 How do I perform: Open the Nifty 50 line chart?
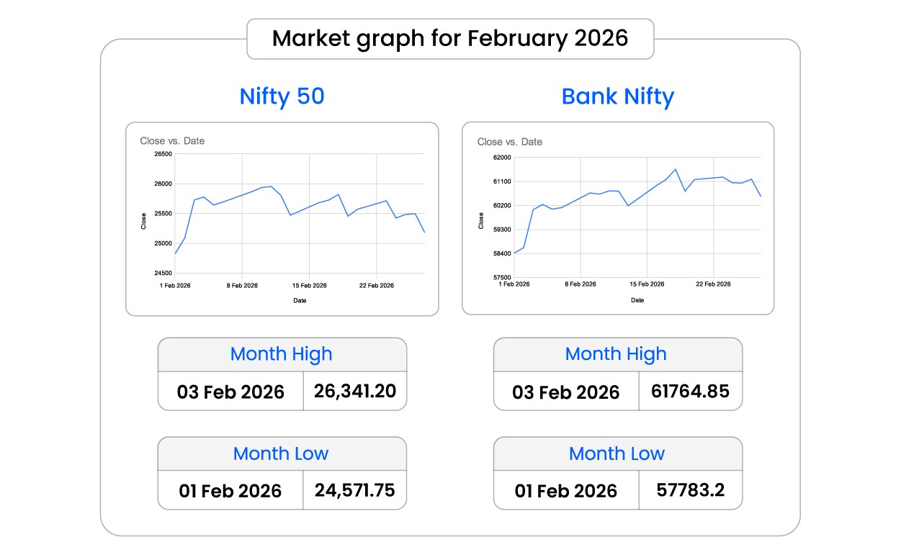[x=299, y=216]
